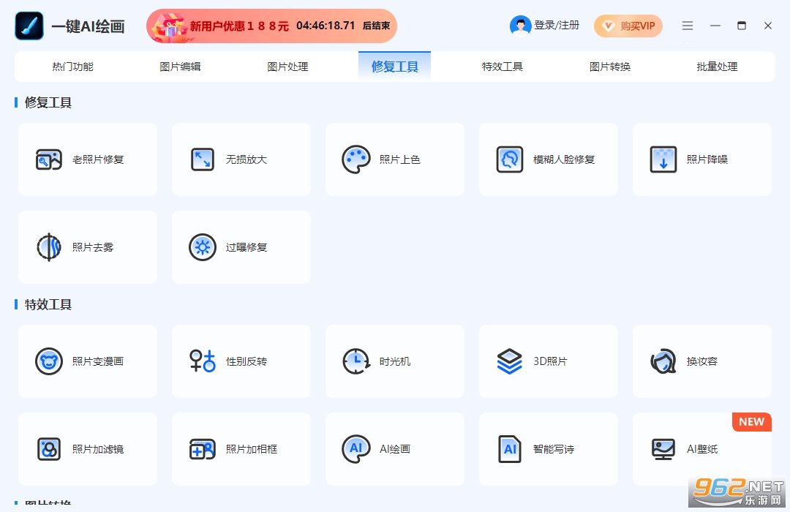790x512 pixels.
Task: Click the 登录/注册 link
Action: click(x=557, y=25)
